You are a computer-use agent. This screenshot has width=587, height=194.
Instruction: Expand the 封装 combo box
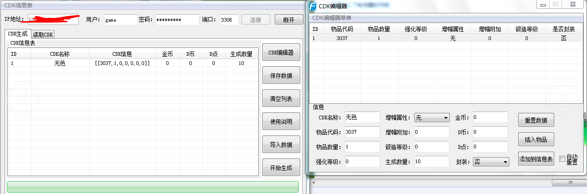pyautogui.click(x=491, y=162)
